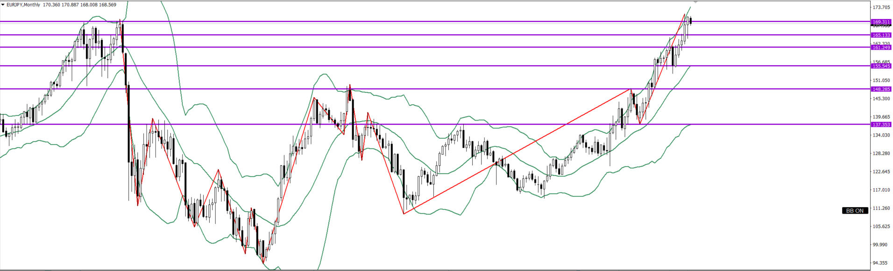Viewport: 893px width, 271px height.
Task: Select the 169.311 purple price label
Action: [x=881, y=22]
